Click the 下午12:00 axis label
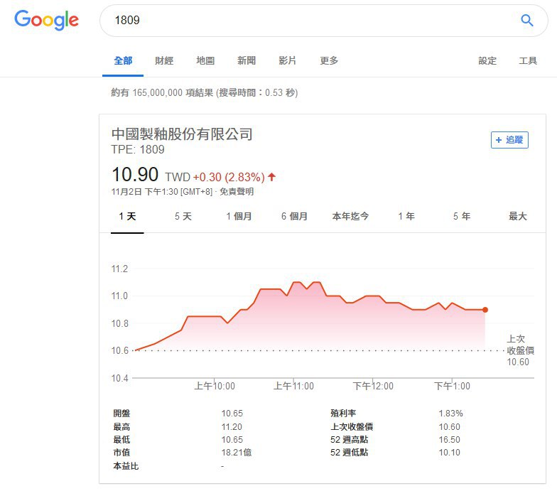The image size is (557, 491). 373,387
